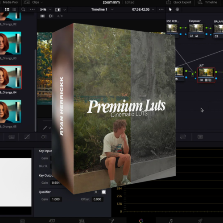
Task: Go to the Media page icon at bottom
Action: 22,221
